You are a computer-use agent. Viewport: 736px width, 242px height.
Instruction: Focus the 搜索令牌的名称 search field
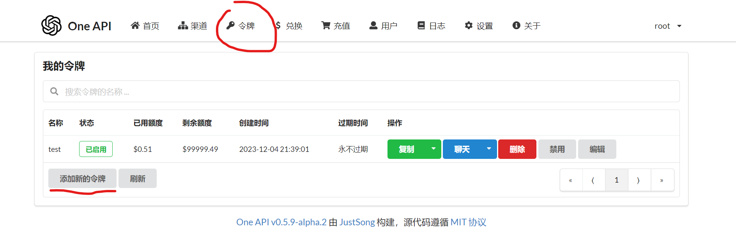coord(361,92)
